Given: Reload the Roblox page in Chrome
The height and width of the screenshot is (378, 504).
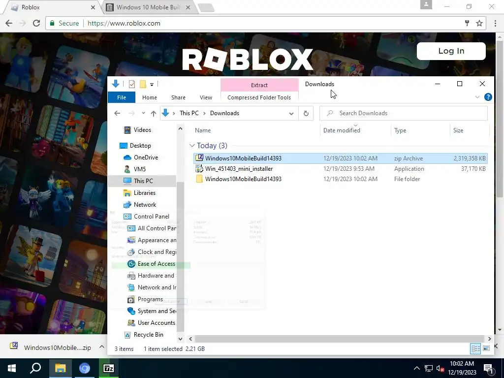Looking at the screenshot, I should point(36,23).
